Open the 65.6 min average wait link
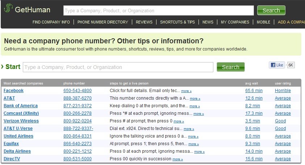 (x=254, y=91)
